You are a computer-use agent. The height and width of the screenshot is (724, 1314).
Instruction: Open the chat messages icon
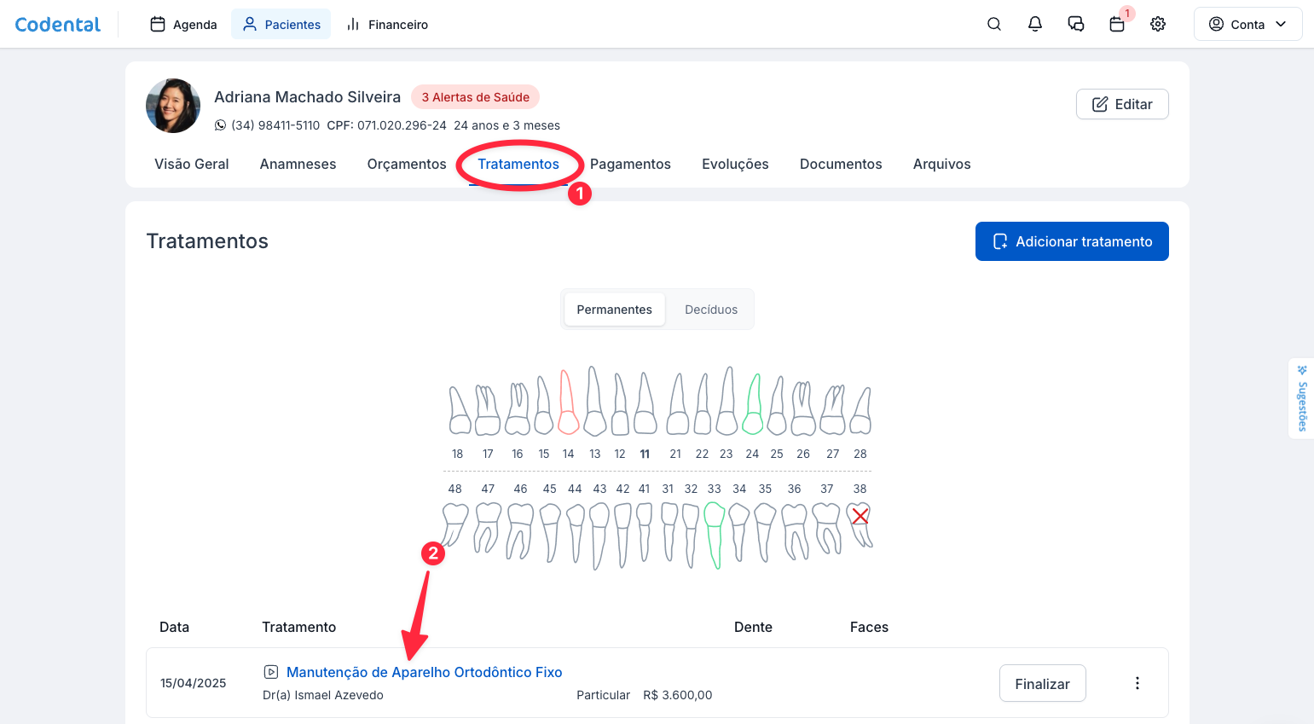tap(1075, 24)
